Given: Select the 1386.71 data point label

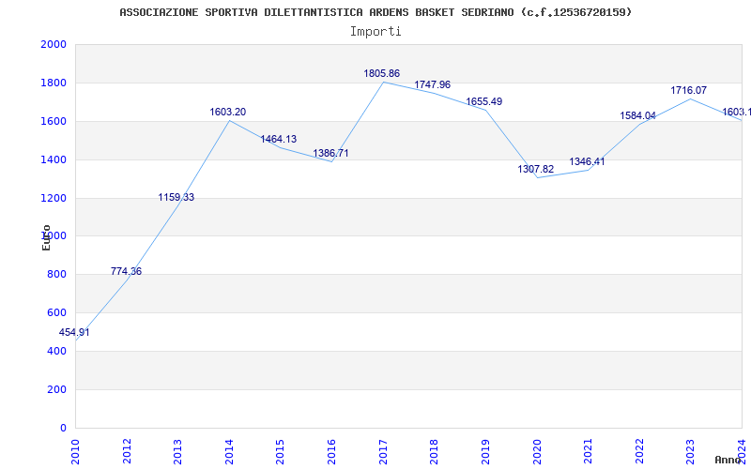Looking at the screenshot, I should (331, 153).
